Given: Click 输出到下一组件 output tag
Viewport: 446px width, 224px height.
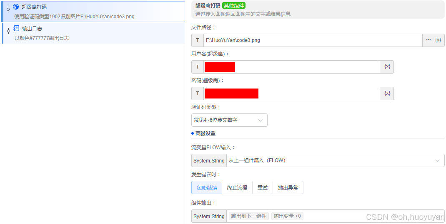Looking at the screenshot, I should click(x=249, y=217).
